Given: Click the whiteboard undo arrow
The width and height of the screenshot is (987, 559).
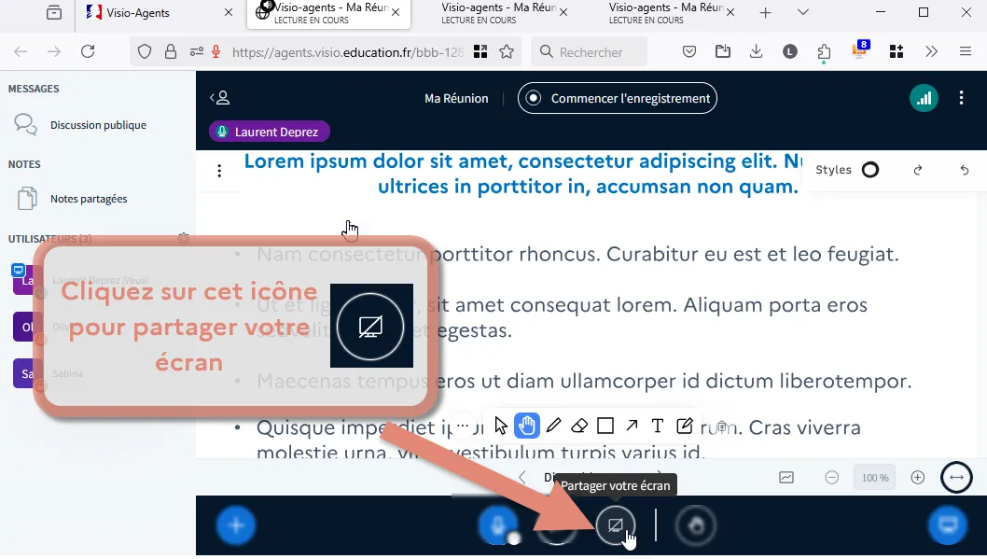Looking at the screenshot, I should pos(965,170).
